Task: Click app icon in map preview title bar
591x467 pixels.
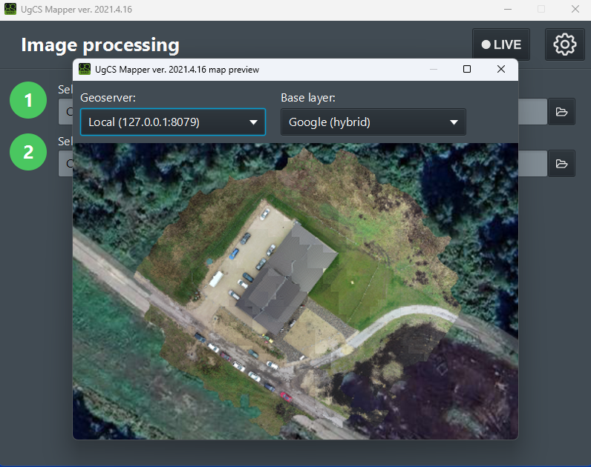Action: coord(84,69)
